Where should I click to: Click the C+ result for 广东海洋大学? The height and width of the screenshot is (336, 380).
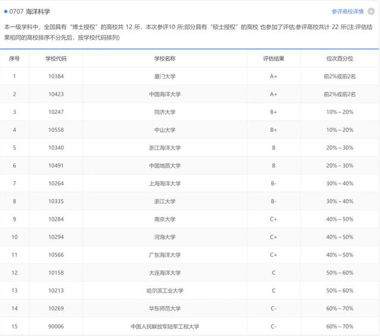coord(274,255)
